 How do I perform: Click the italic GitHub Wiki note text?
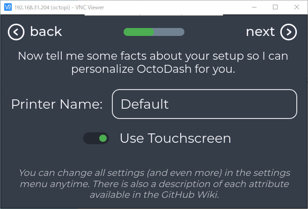point(154,184)
